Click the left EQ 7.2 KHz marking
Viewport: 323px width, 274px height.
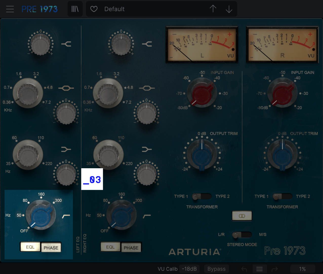(48, 102)
